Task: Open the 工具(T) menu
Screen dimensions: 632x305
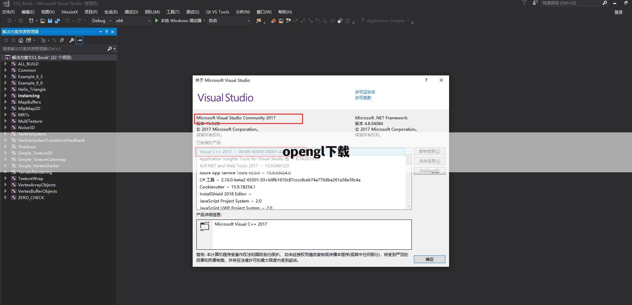Action: 173,12
